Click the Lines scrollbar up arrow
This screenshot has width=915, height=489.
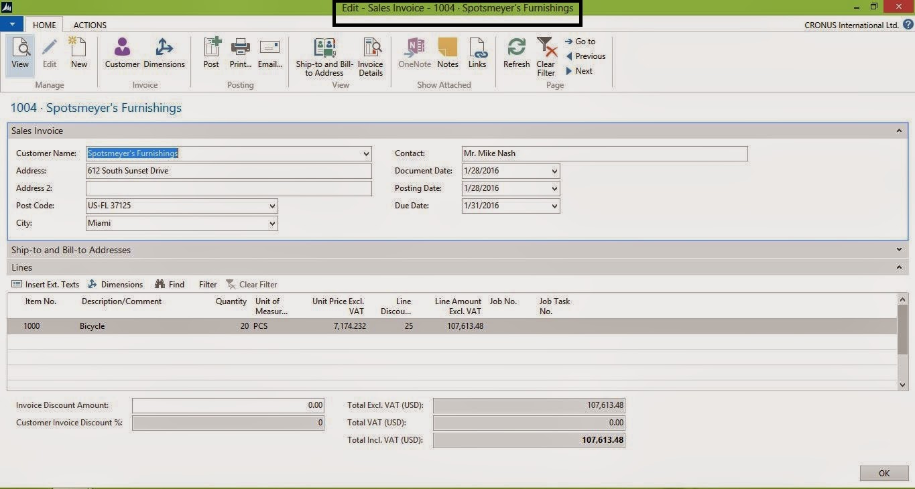[x=902, y=299]
